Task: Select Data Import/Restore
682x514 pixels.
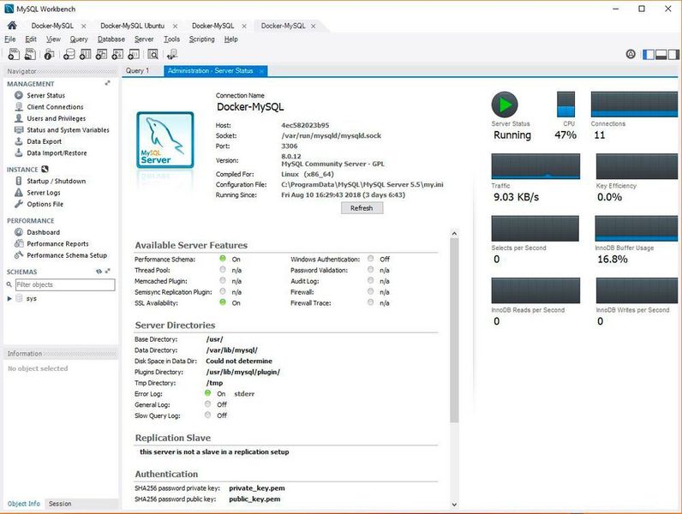Action: [57, 153]
